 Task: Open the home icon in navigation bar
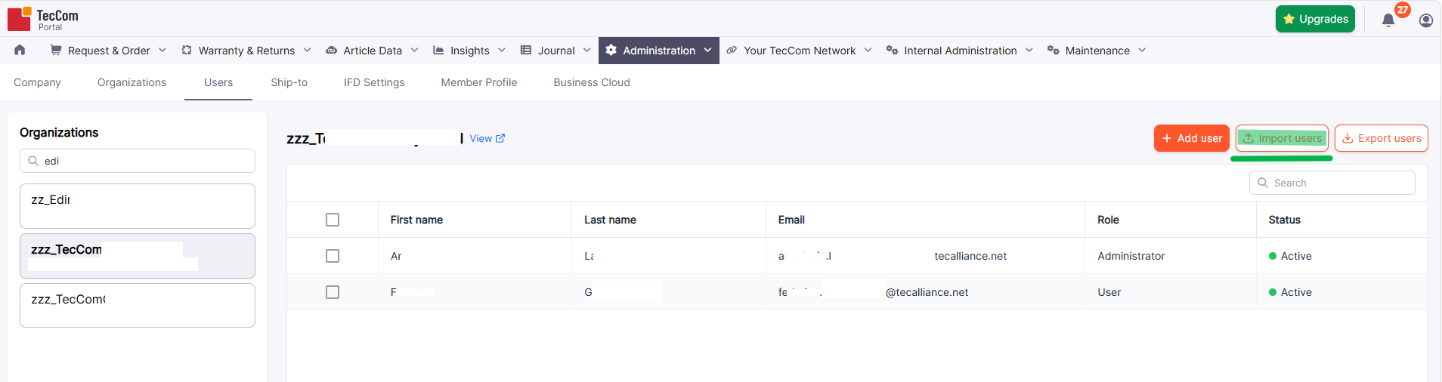20,50
